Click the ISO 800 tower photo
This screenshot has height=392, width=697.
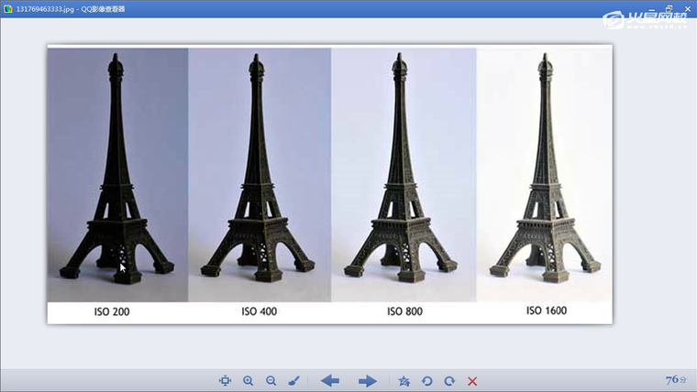click(402, 174)
